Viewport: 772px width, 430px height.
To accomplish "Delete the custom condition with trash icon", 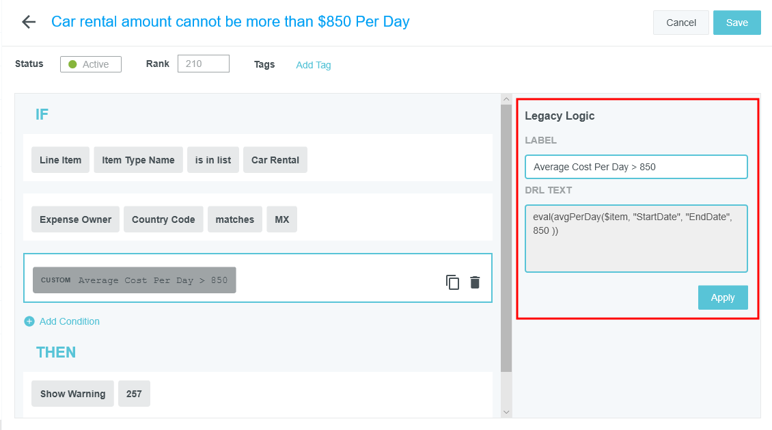I will pos(475,282).
